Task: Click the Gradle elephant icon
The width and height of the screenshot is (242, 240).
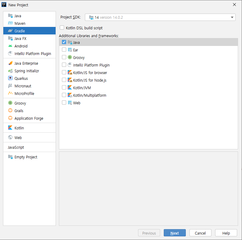Action: pyautogui.click(x=10, y=31)
